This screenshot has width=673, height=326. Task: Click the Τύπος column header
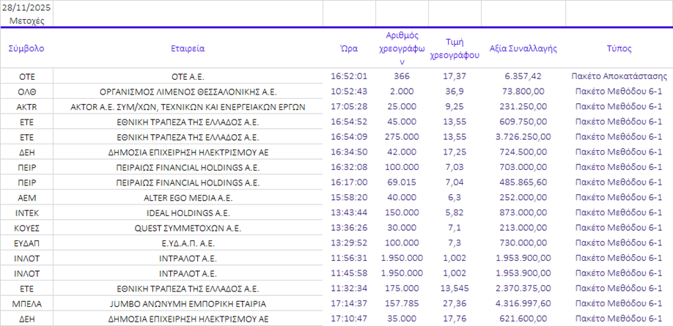tap(619, 48)
